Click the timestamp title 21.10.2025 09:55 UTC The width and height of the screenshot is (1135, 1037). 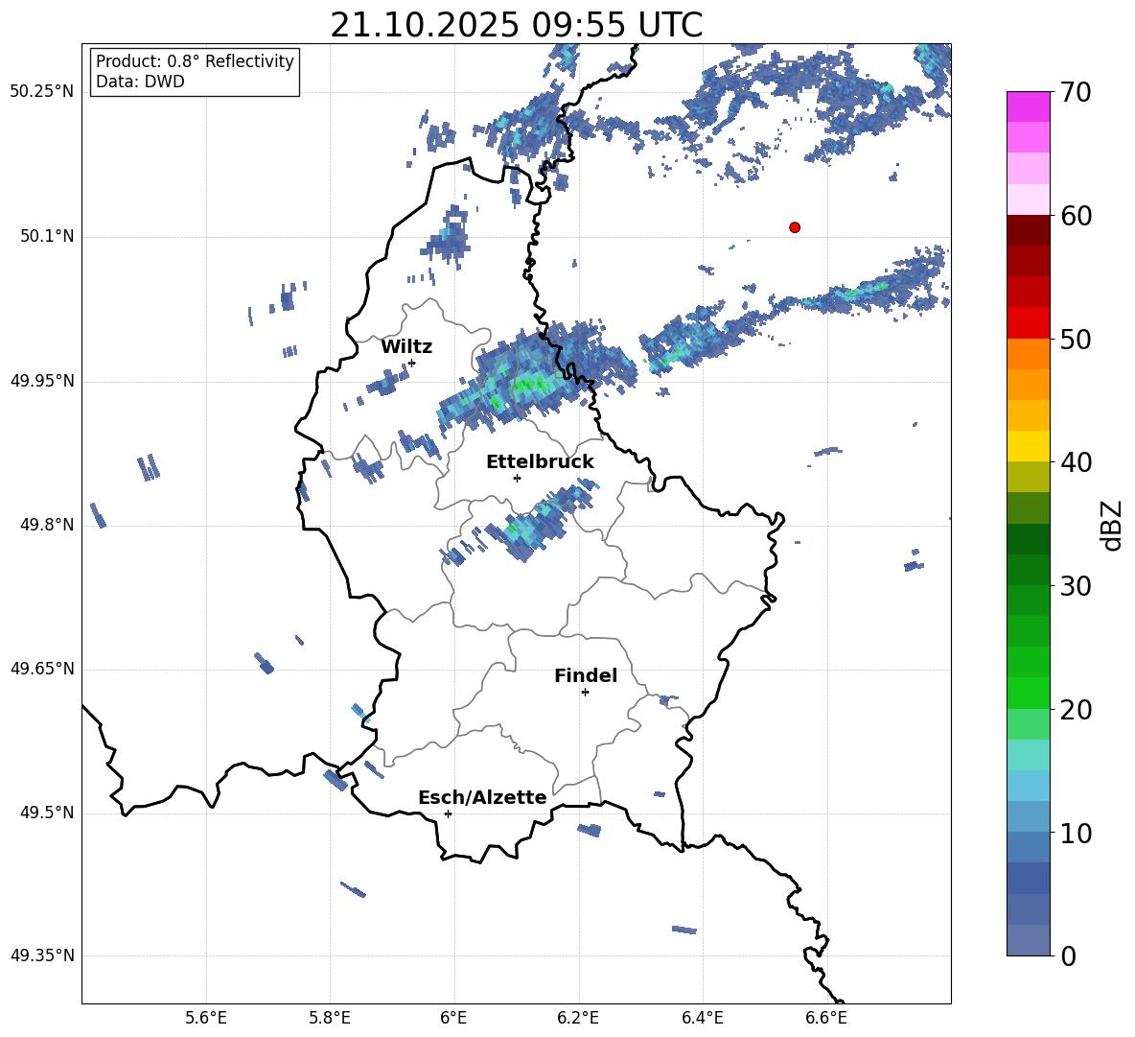pyautogui.click(x=516, y=25)
